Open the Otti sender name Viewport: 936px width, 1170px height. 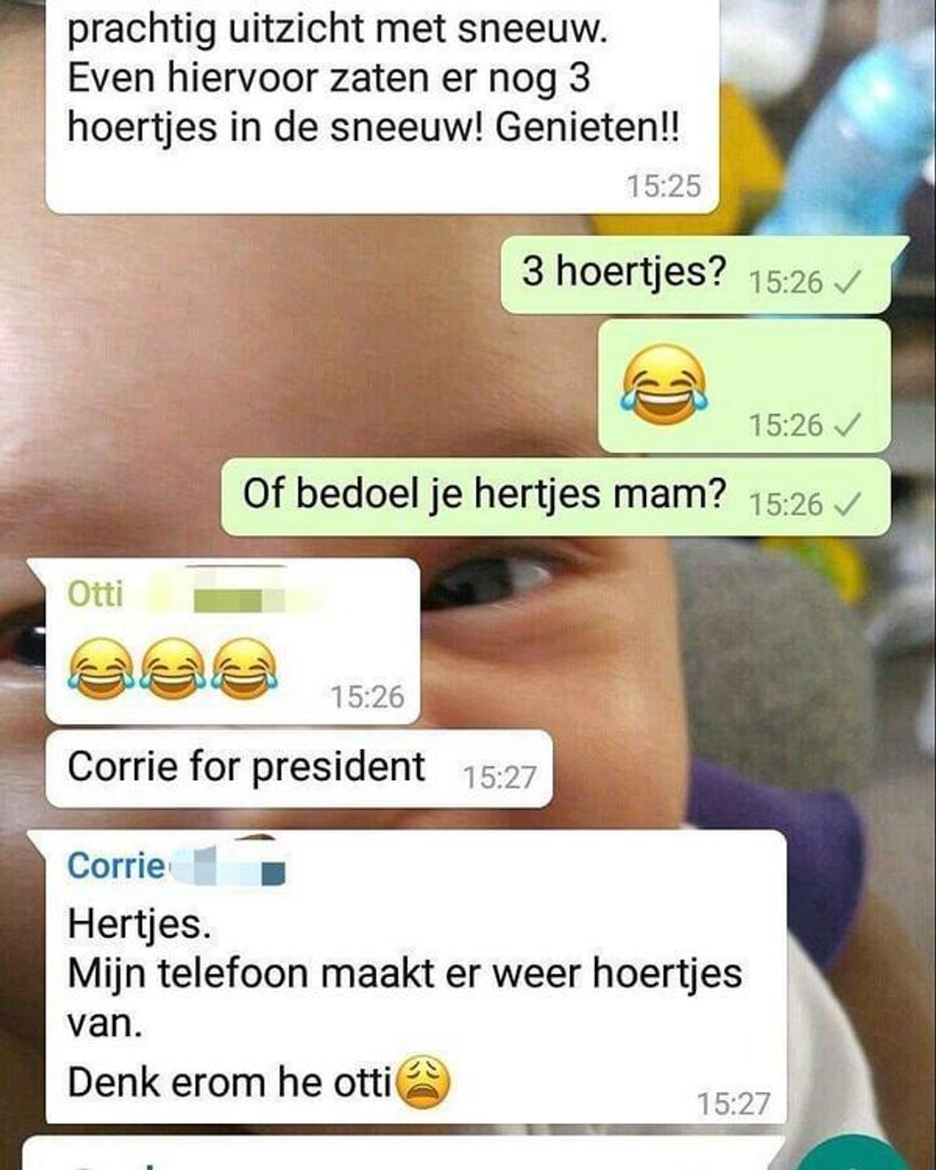tap(95, 594)
